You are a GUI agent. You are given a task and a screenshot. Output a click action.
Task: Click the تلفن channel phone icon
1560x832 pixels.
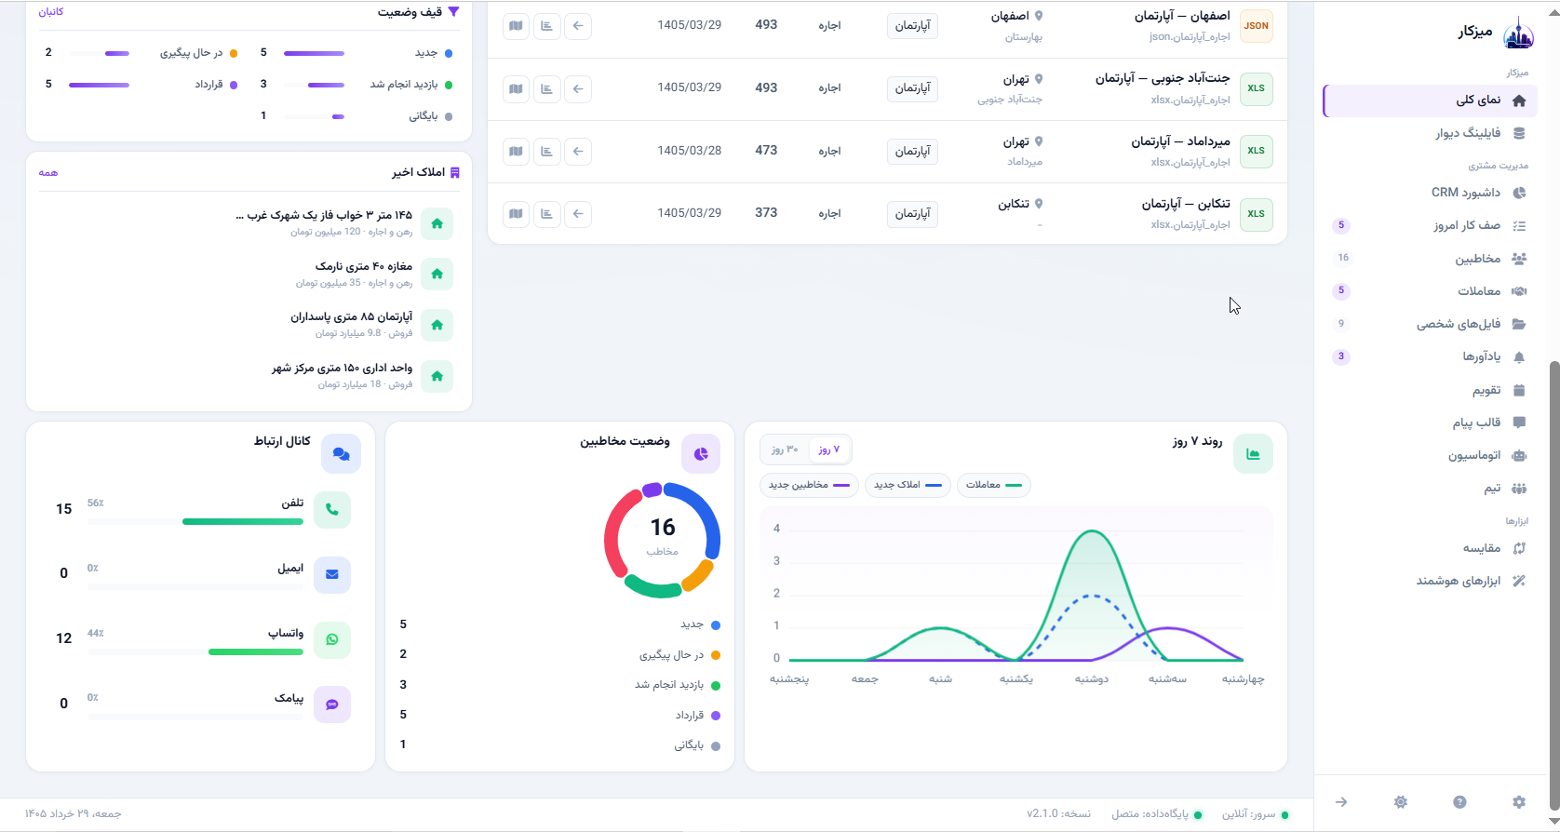tap(332, 509)
